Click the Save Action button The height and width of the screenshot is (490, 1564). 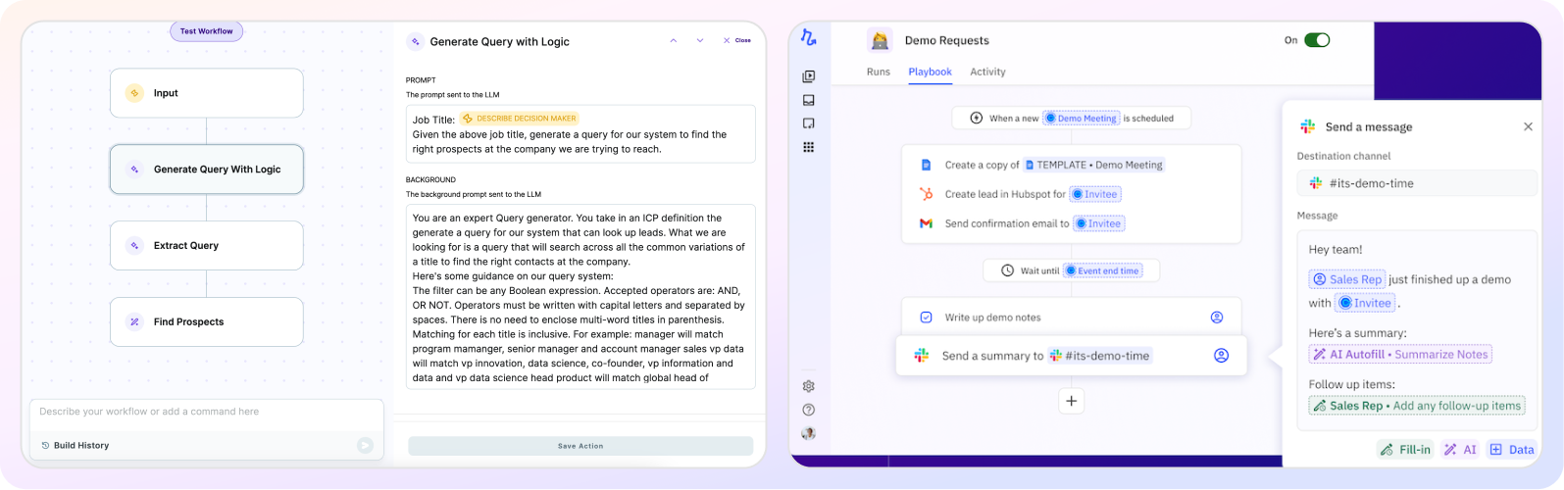click(580, 446)
